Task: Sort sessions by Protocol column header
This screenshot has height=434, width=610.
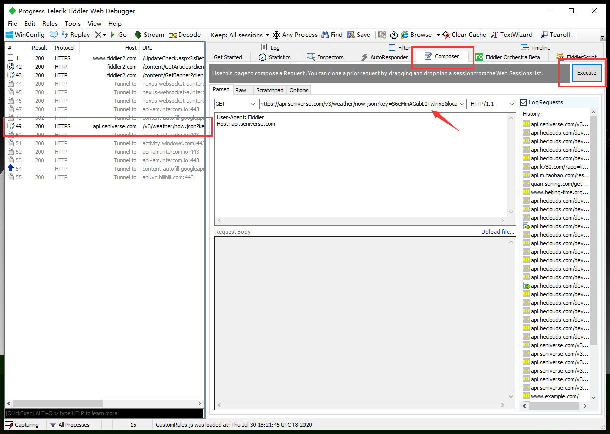Action: 65,48
